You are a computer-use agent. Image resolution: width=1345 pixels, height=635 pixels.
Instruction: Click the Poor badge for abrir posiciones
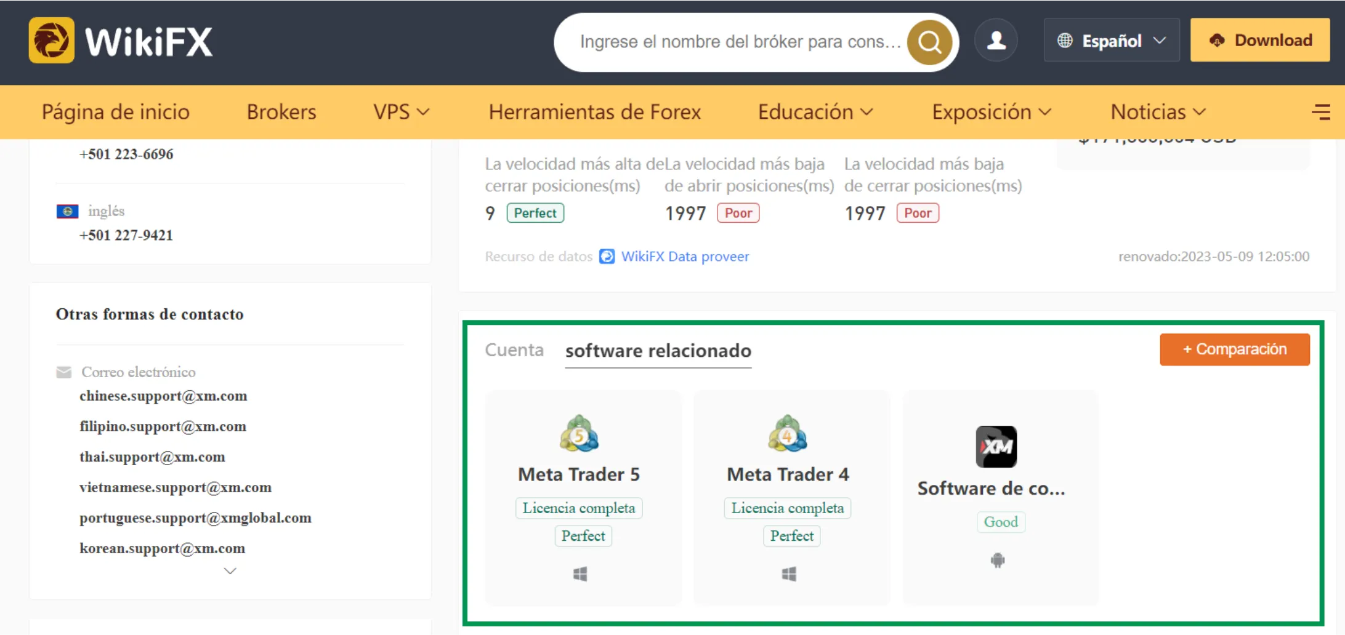(x=738, y=213)
